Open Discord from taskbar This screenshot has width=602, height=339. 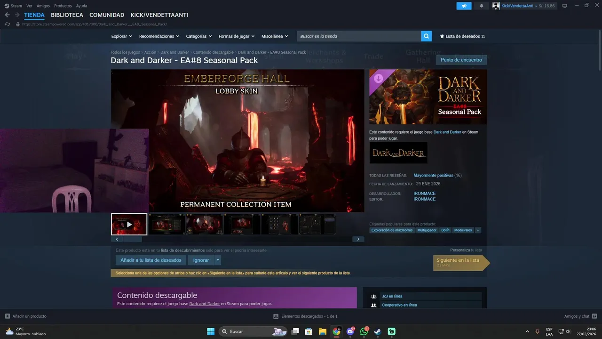point(350,331)
